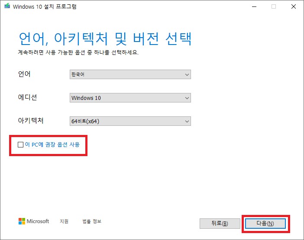Close the Windows 10 setup window

[294, 6]
